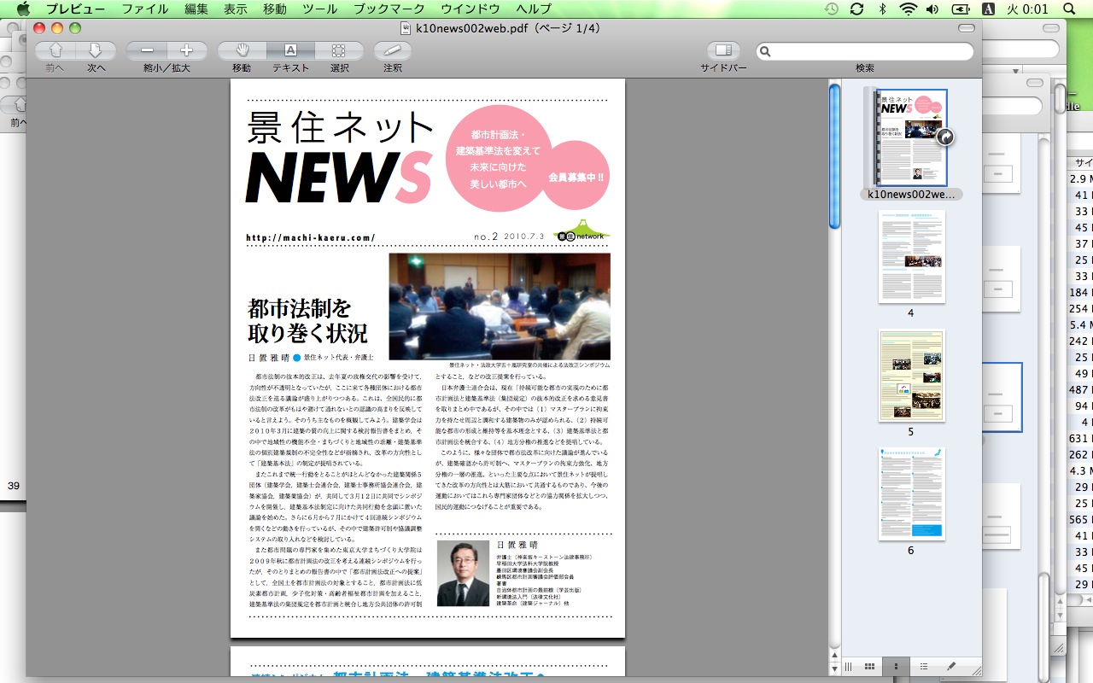The image size is (1093, 683).
Task: Select the 移動 hand tool
Action: click(242, 50)
